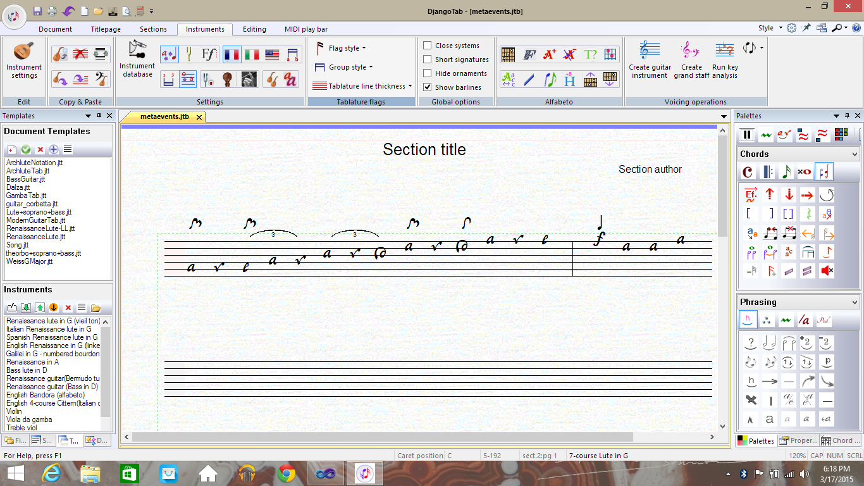The height and width of the screenshot is (486, 864).
Task: Click Create guitar instrument
Action: (x=650, y=62)
